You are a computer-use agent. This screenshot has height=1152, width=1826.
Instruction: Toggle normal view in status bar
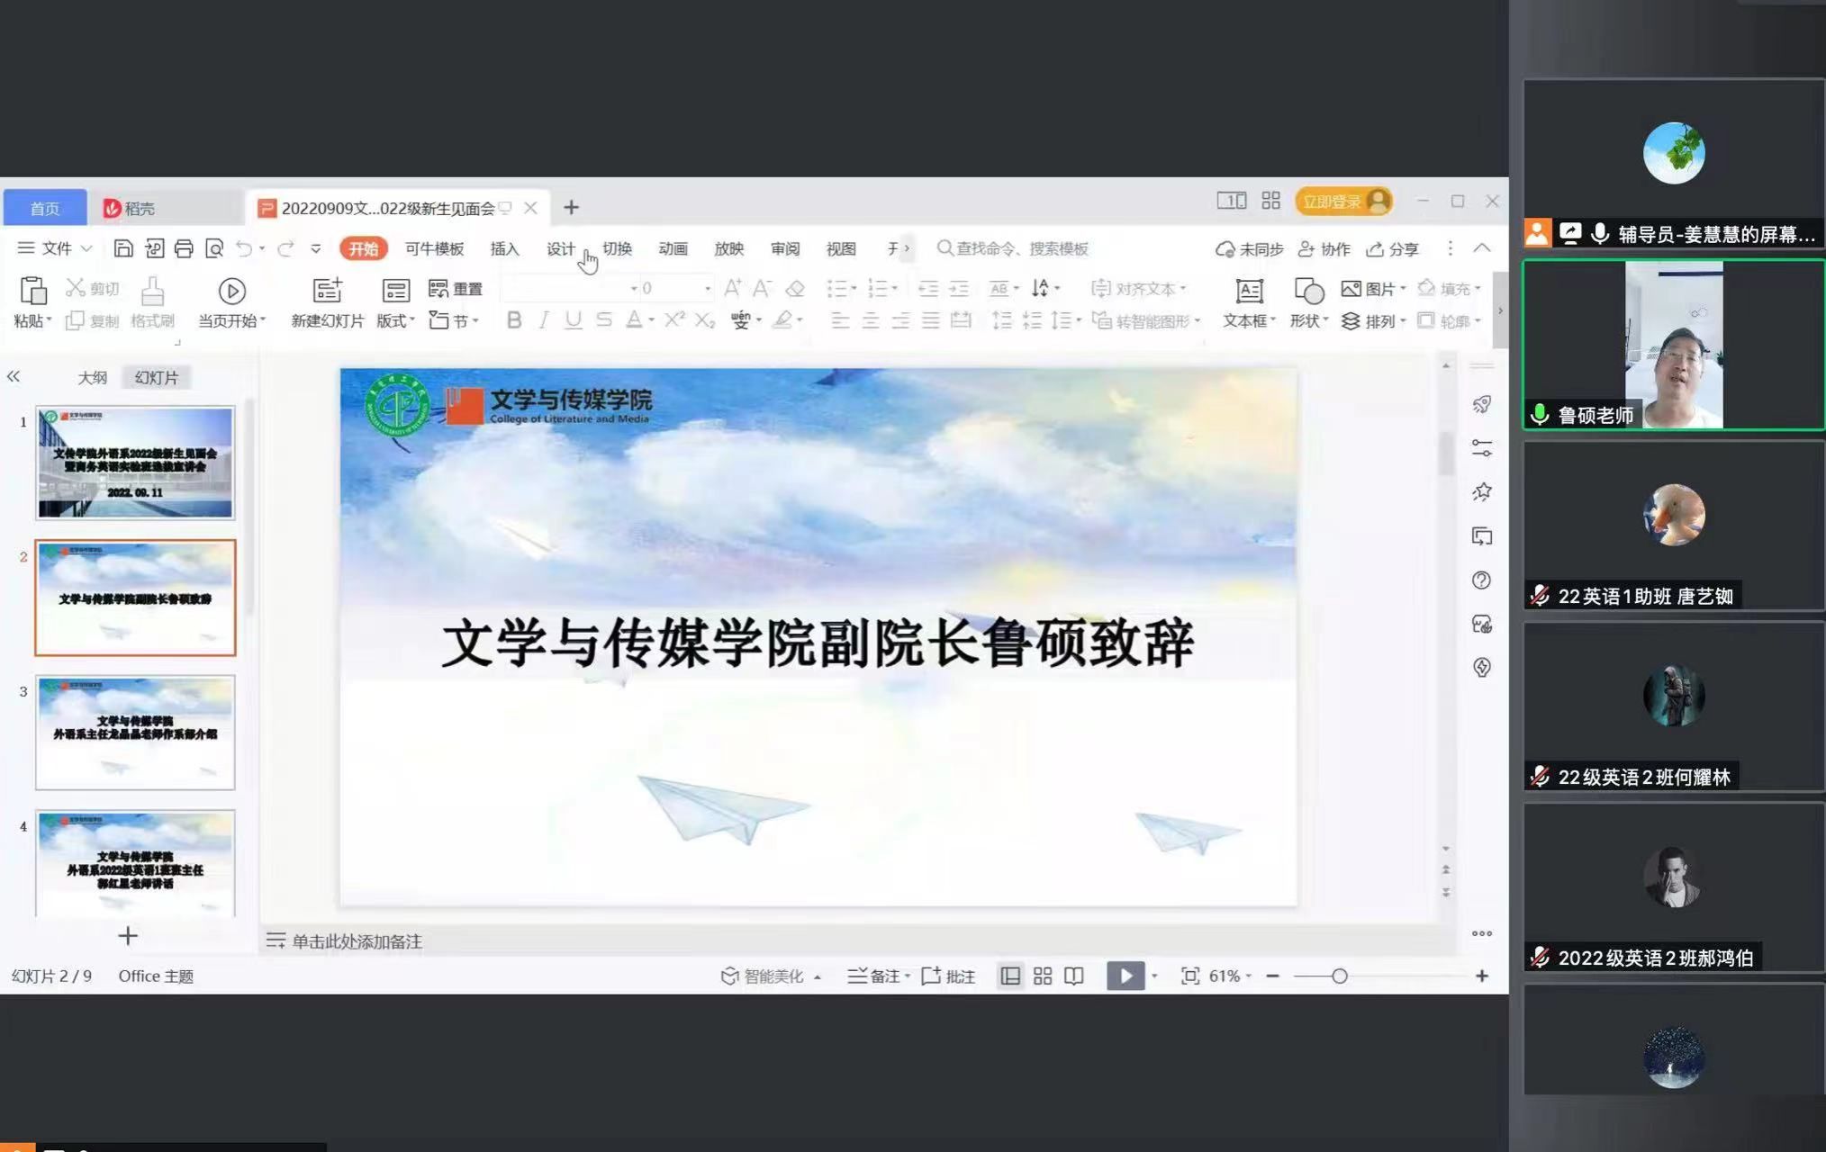tap(1010, 976)
